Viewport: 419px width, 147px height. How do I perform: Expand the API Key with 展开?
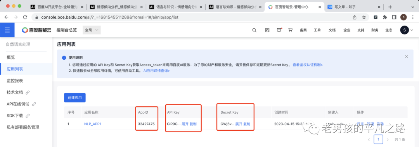[x=185, y=124]
